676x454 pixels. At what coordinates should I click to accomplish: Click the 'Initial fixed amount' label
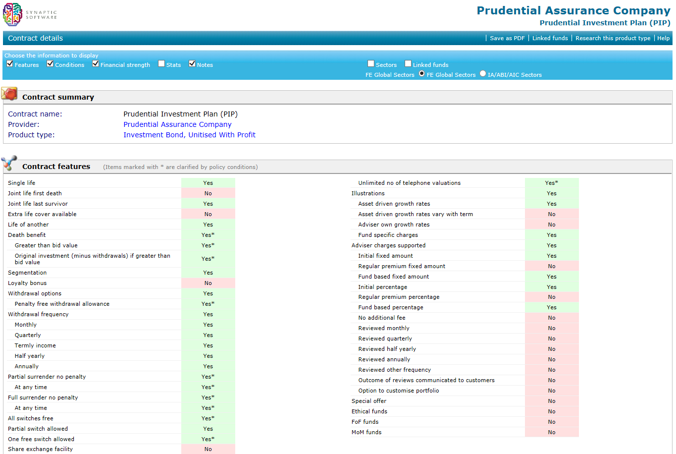(385, 256)
